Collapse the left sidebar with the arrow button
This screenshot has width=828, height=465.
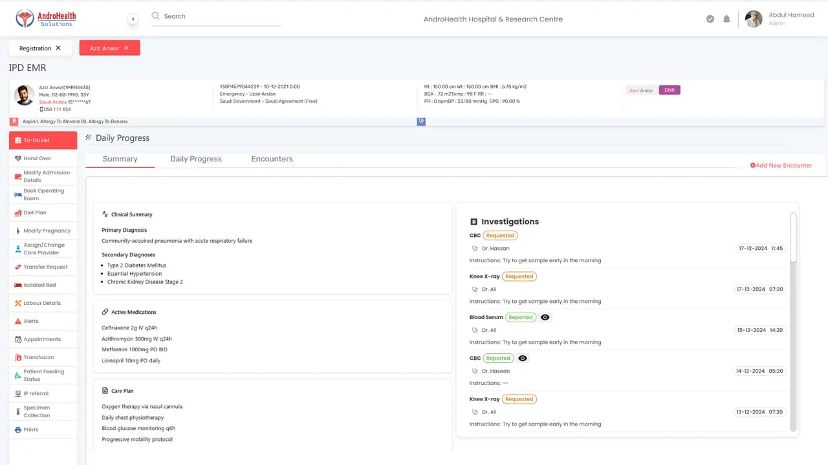click(x=133, y=19)
